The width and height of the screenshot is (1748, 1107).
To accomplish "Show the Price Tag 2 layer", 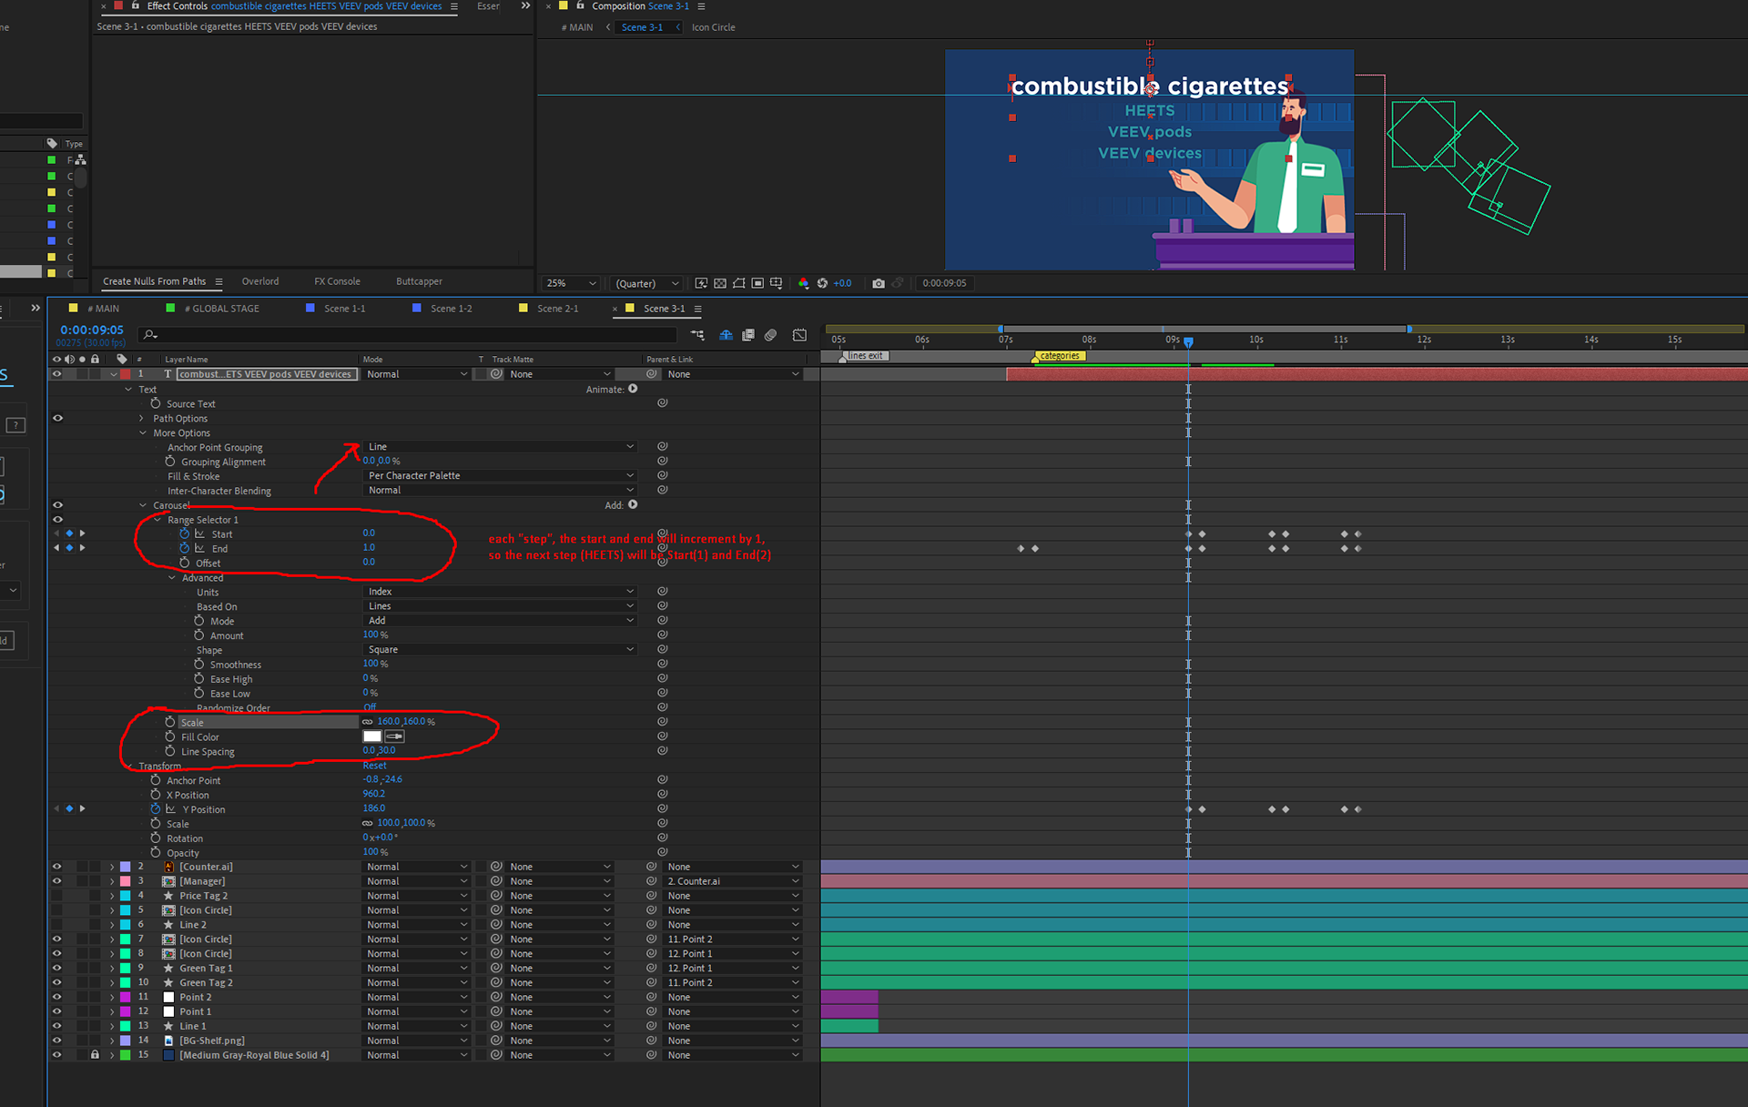I will tap(57, 896).
